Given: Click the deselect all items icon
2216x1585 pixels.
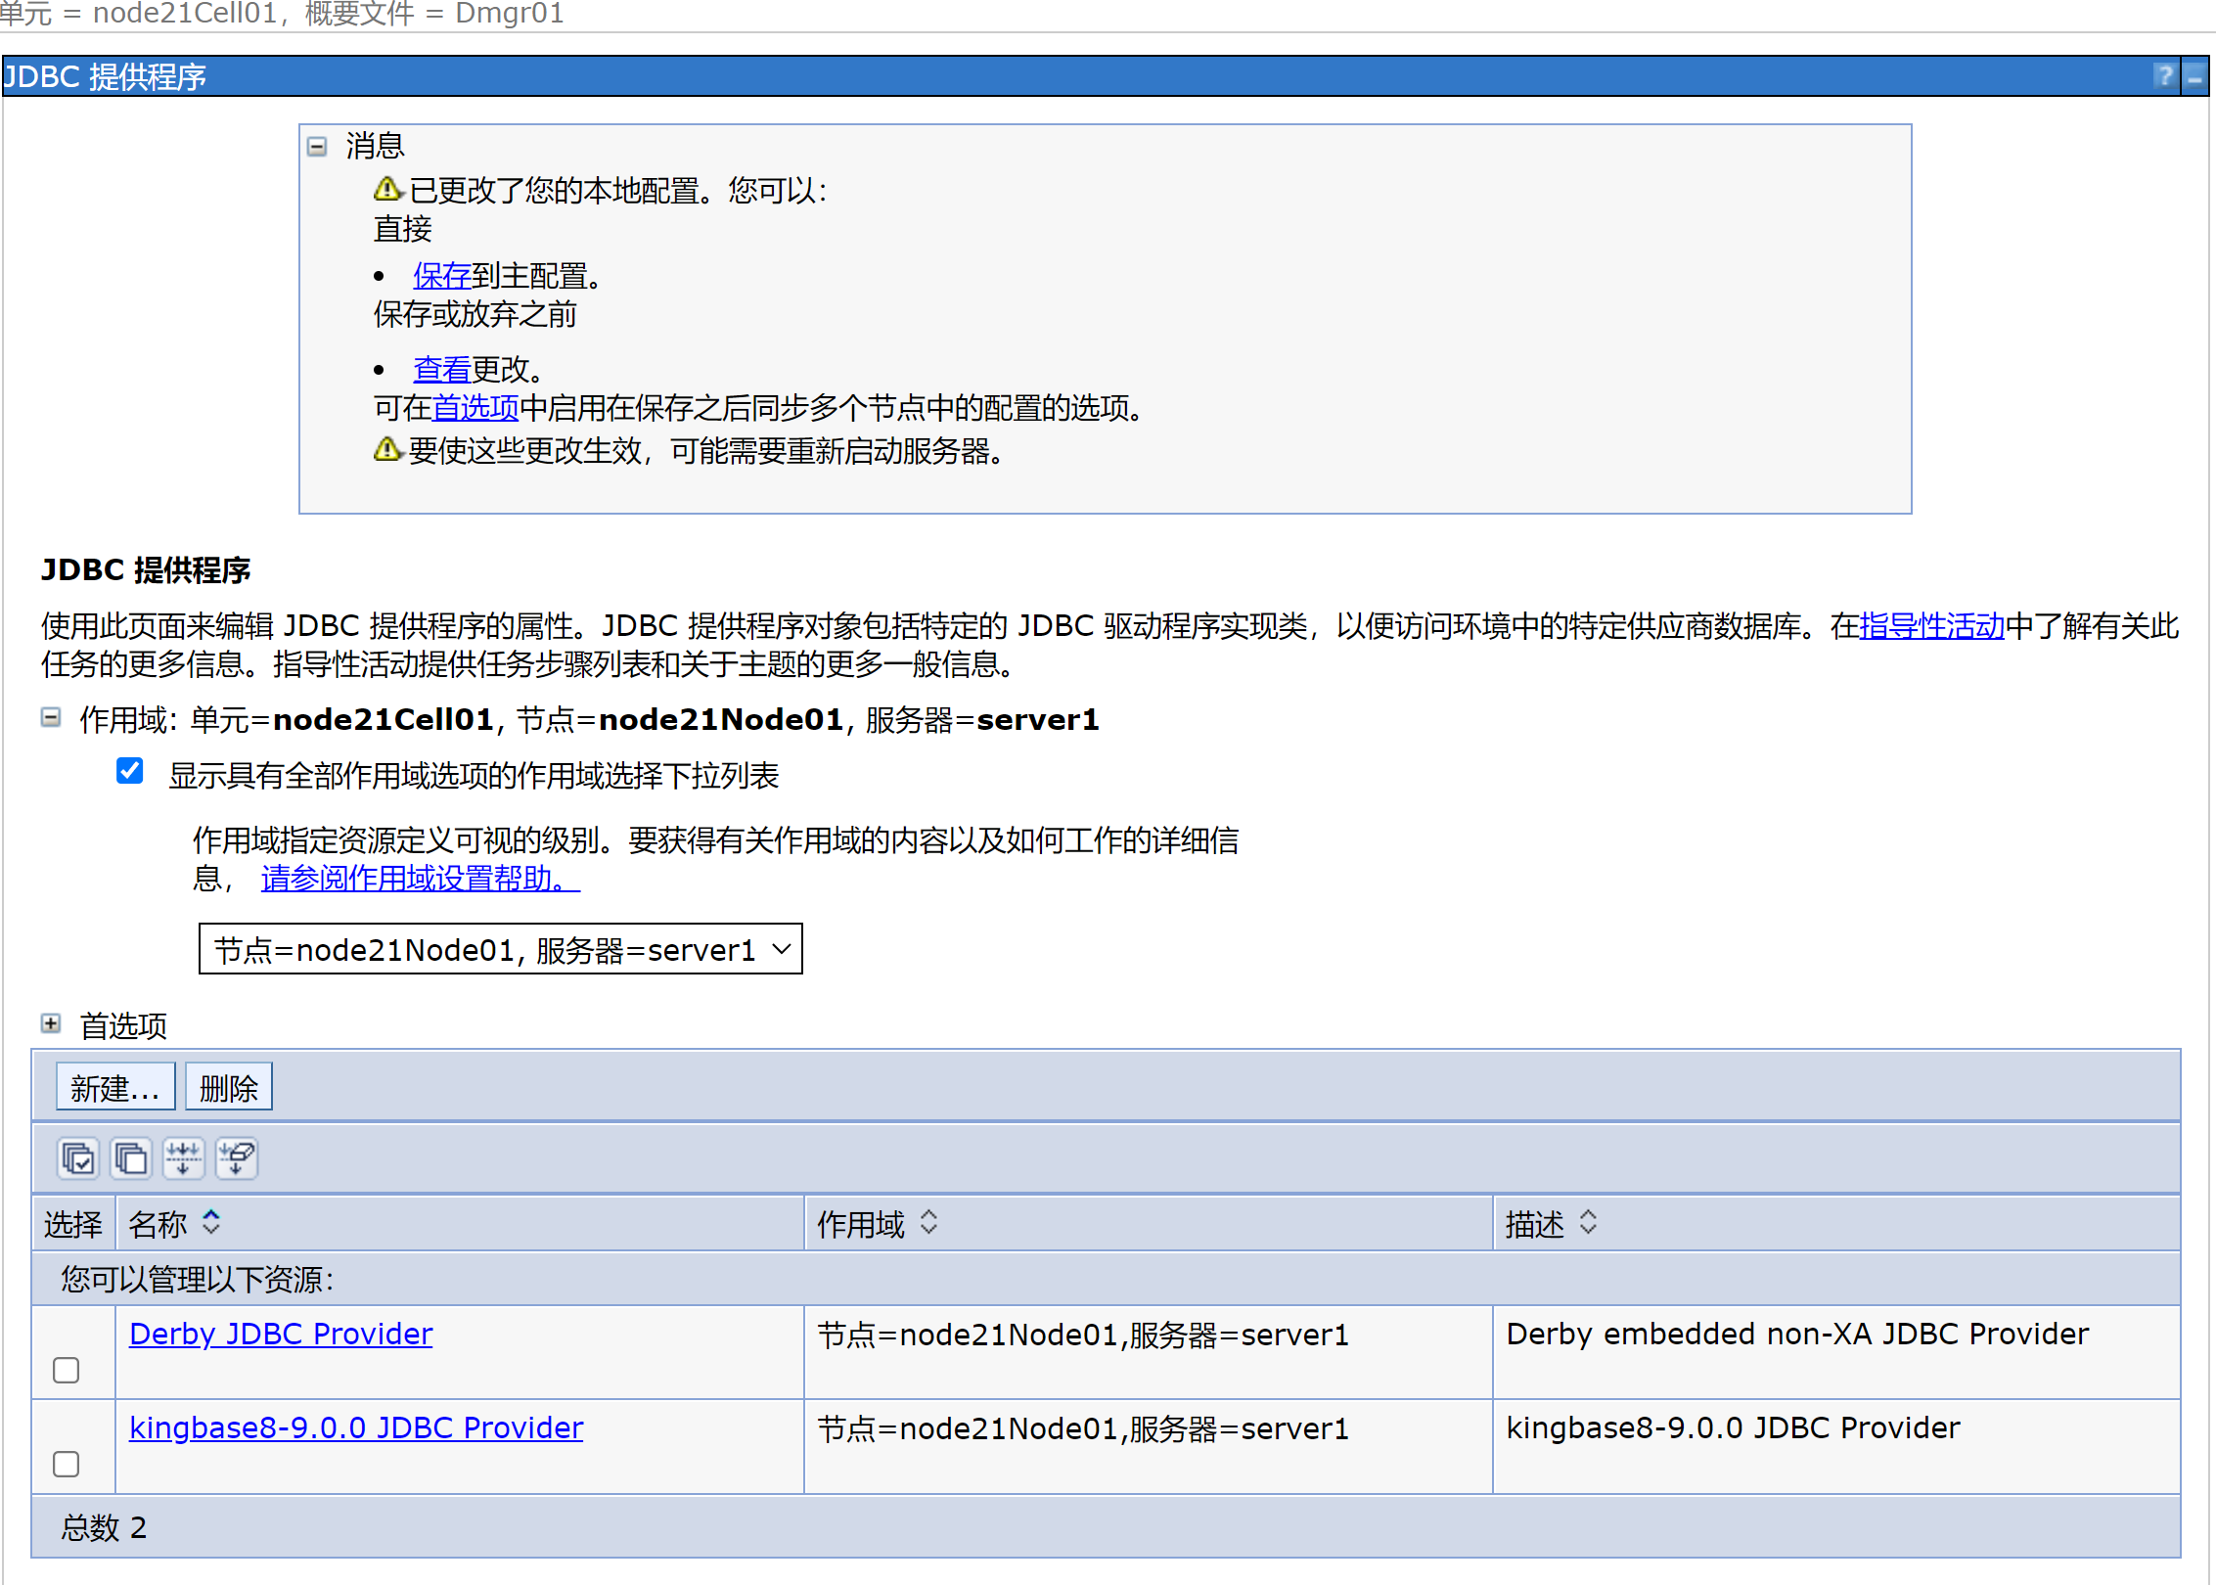Looking at the screenshot, I should (130, 1158).
